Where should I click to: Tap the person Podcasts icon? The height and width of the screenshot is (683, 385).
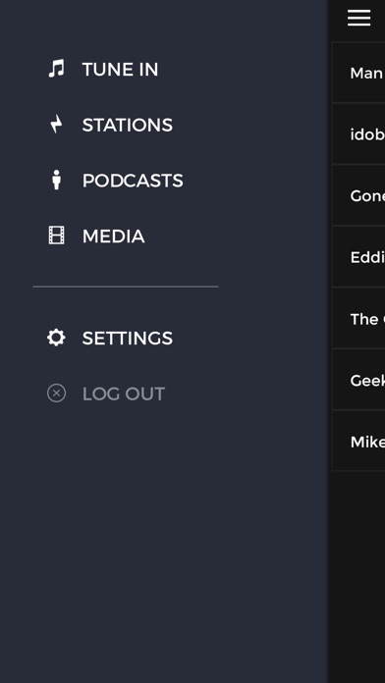56,180
